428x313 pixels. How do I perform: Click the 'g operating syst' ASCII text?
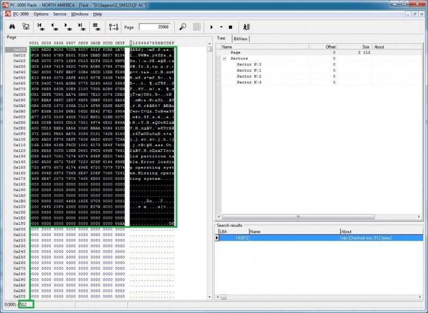(152, 167)
